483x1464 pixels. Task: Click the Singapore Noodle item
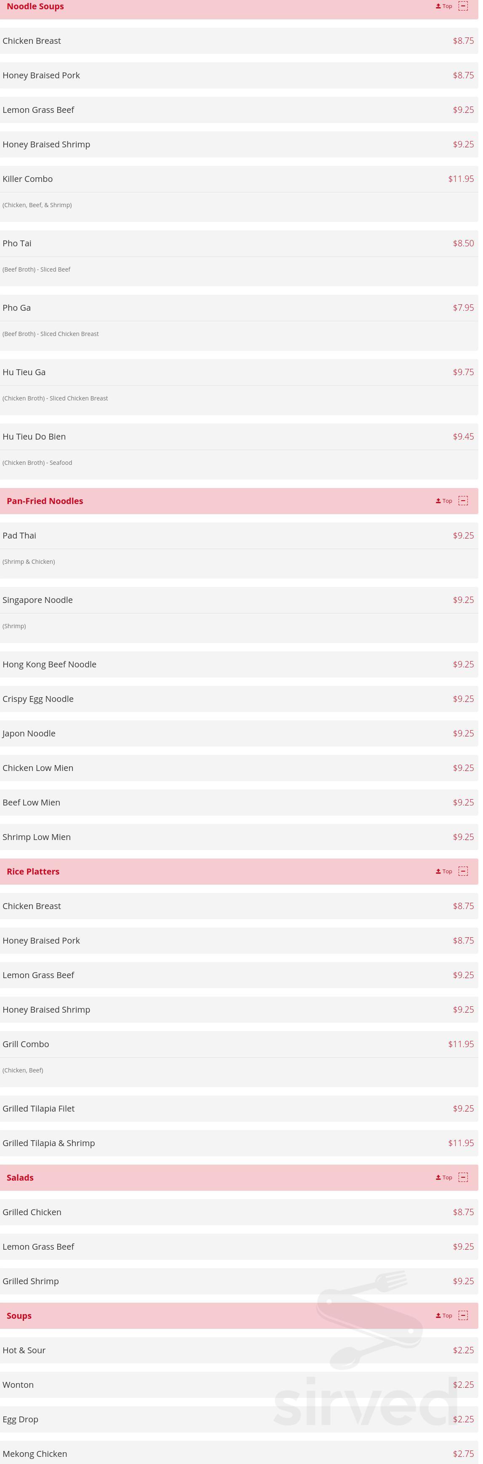(x=37, y=600)
